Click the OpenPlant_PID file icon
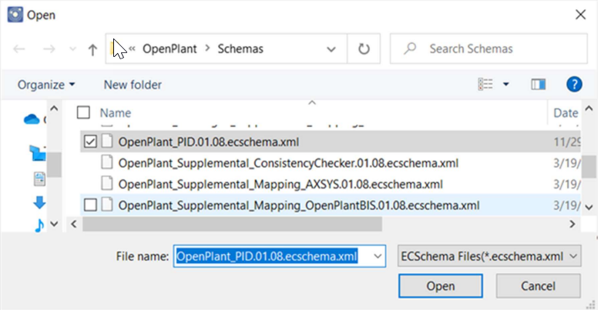The height and width of the screenshot is (310, 601). [107, 142]
